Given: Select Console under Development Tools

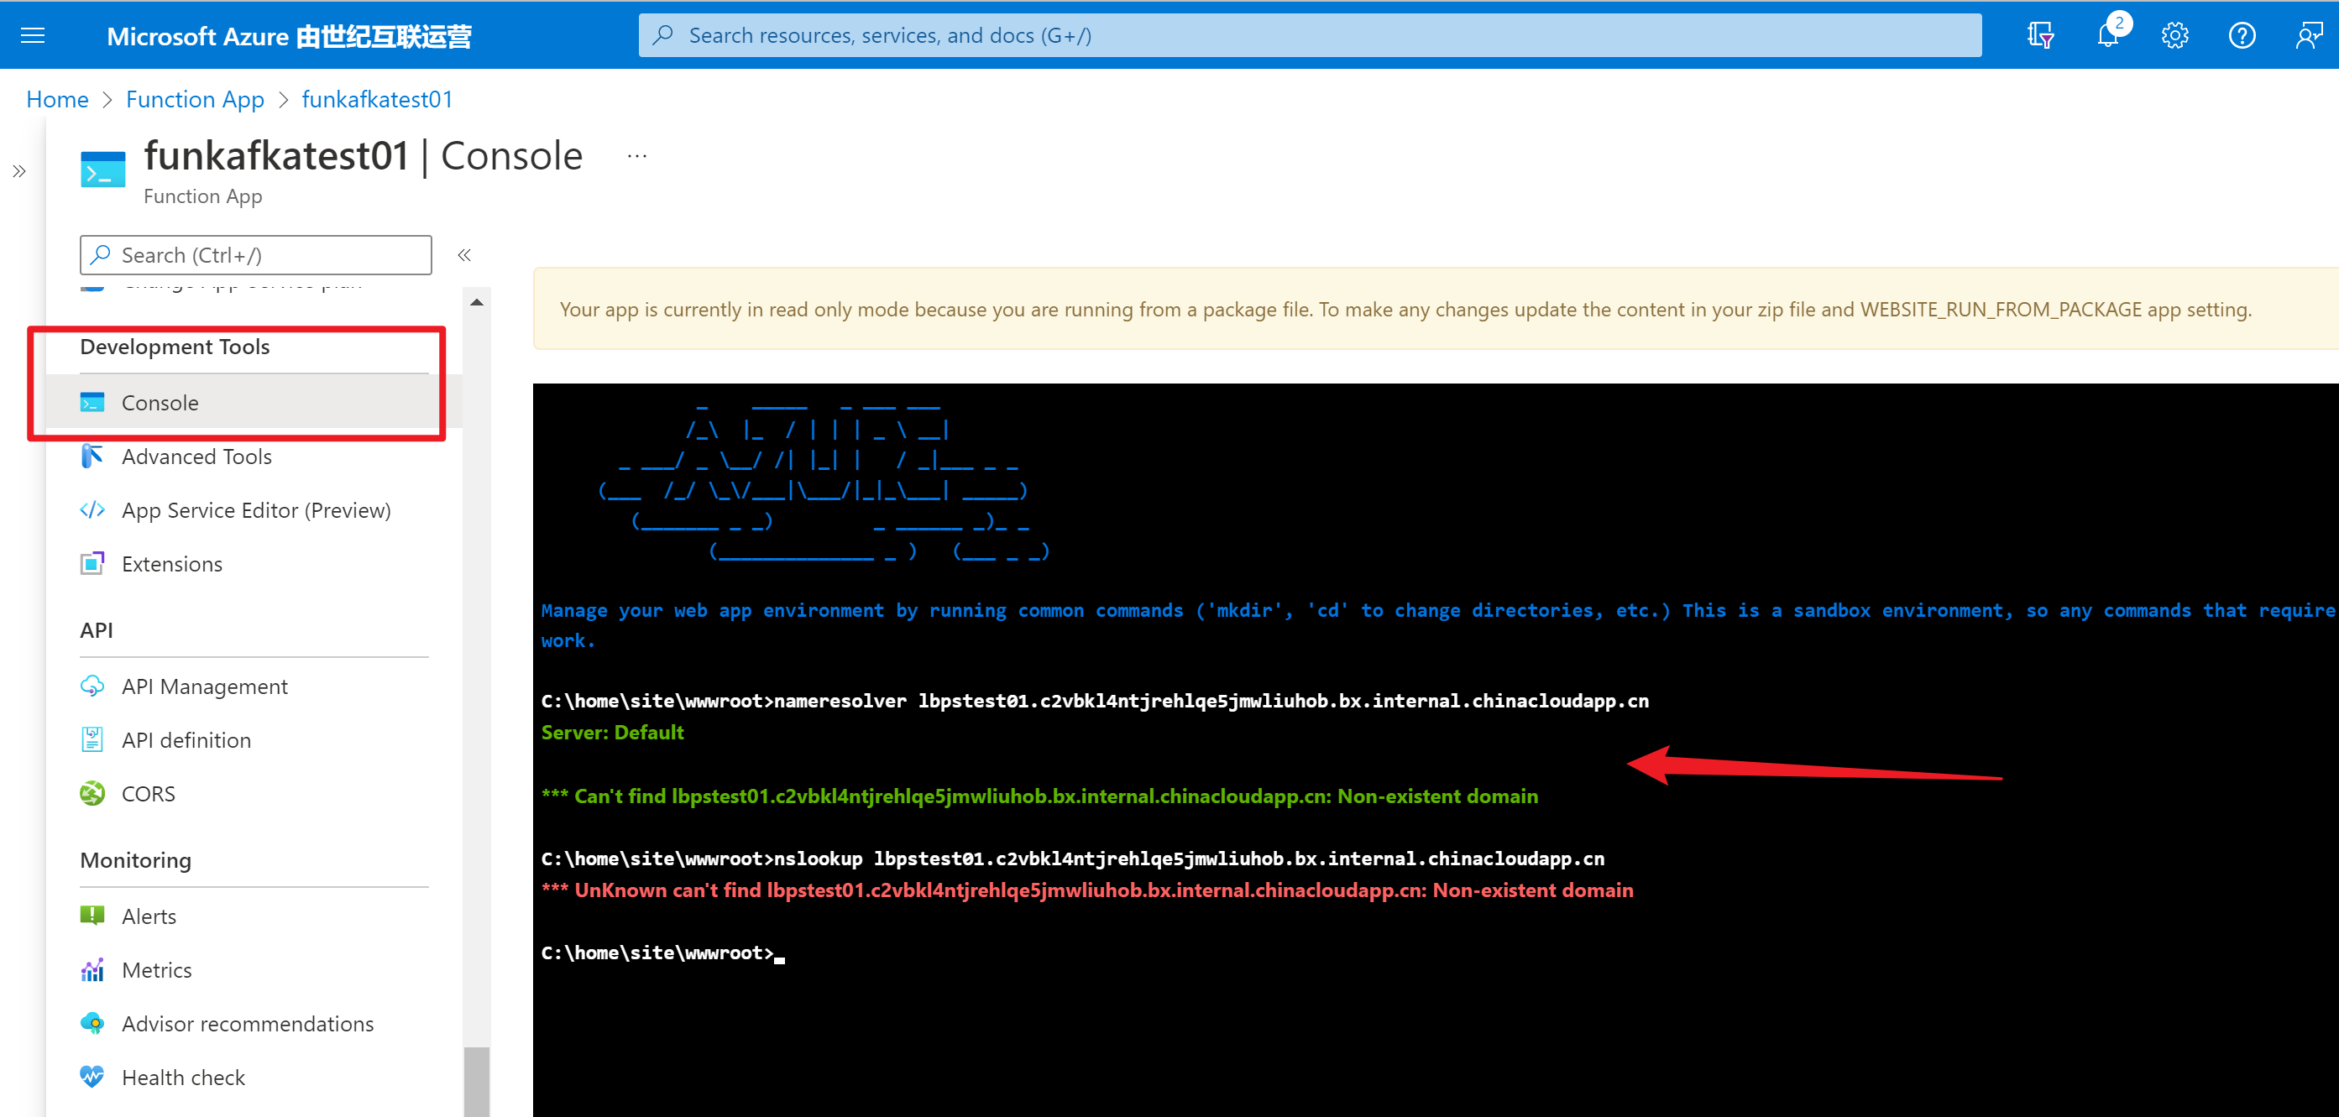Looking at the screenshot, I should click(x=160, y=402).
